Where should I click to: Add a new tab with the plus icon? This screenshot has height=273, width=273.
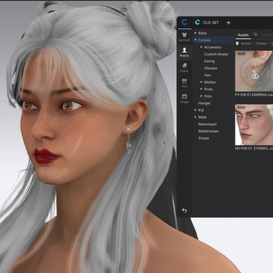228,23
